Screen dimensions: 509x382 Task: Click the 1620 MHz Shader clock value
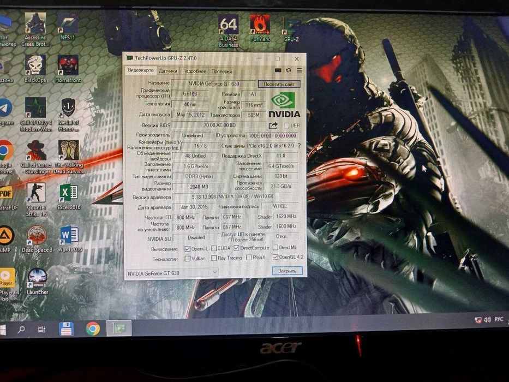pyautogui.click(x=286, y=216)
